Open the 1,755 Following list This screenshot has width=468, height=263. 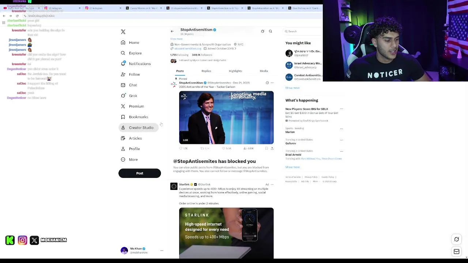pyautogui.click(x=179, y=55)
